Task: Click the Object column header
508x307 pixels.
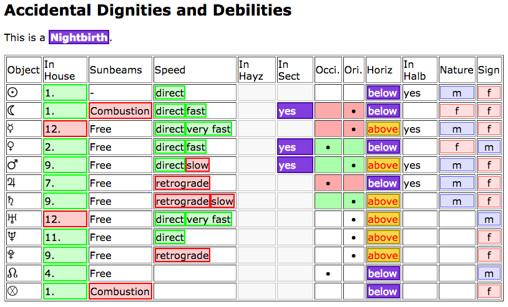Action: pos(24,70)
